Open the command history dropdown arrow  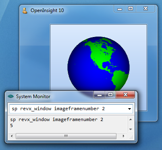pos(129,109)
